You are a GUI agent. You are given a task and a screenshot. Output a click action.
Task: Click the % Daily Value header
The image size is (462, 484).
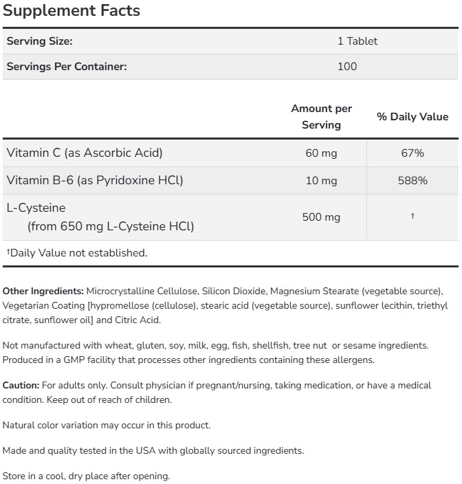[412, 117]
